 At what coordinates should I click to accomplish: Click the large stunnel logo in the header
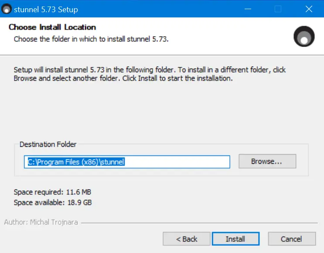tap(304, 37)
